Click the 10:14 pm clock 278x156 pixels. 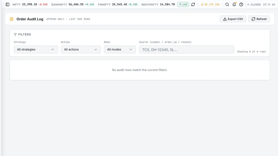pyautogui.click(x=269, y=5)
